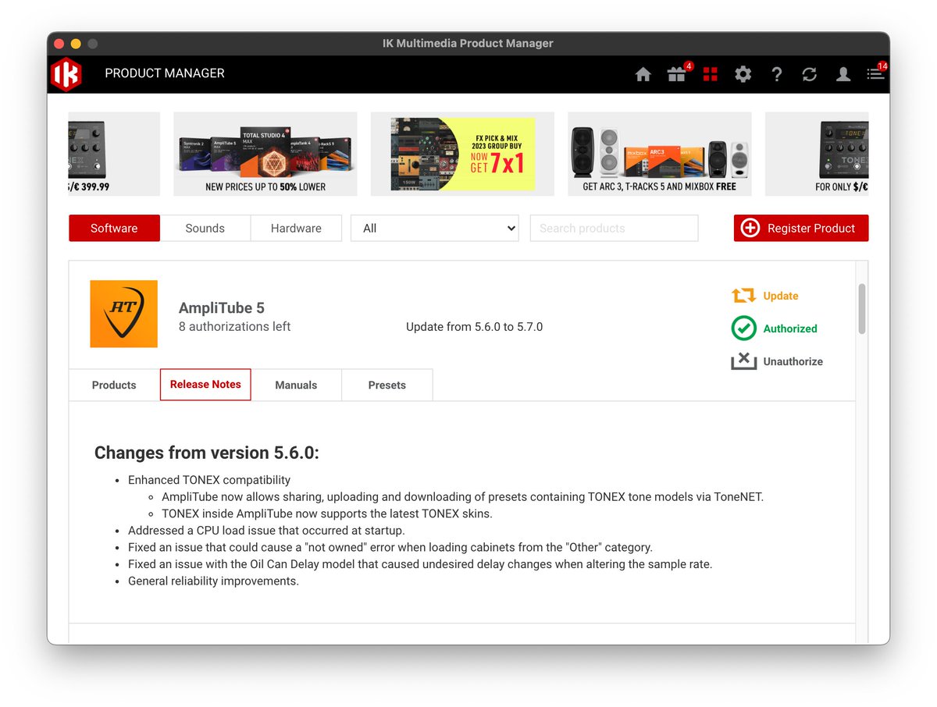Open the gift box promotions icon
The image size is (937, 707).
(676, 74)
